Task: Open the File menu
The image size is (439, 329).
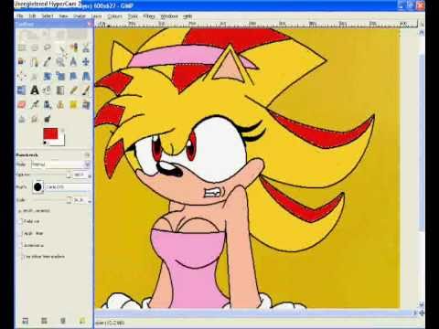Action: point(20,16)
